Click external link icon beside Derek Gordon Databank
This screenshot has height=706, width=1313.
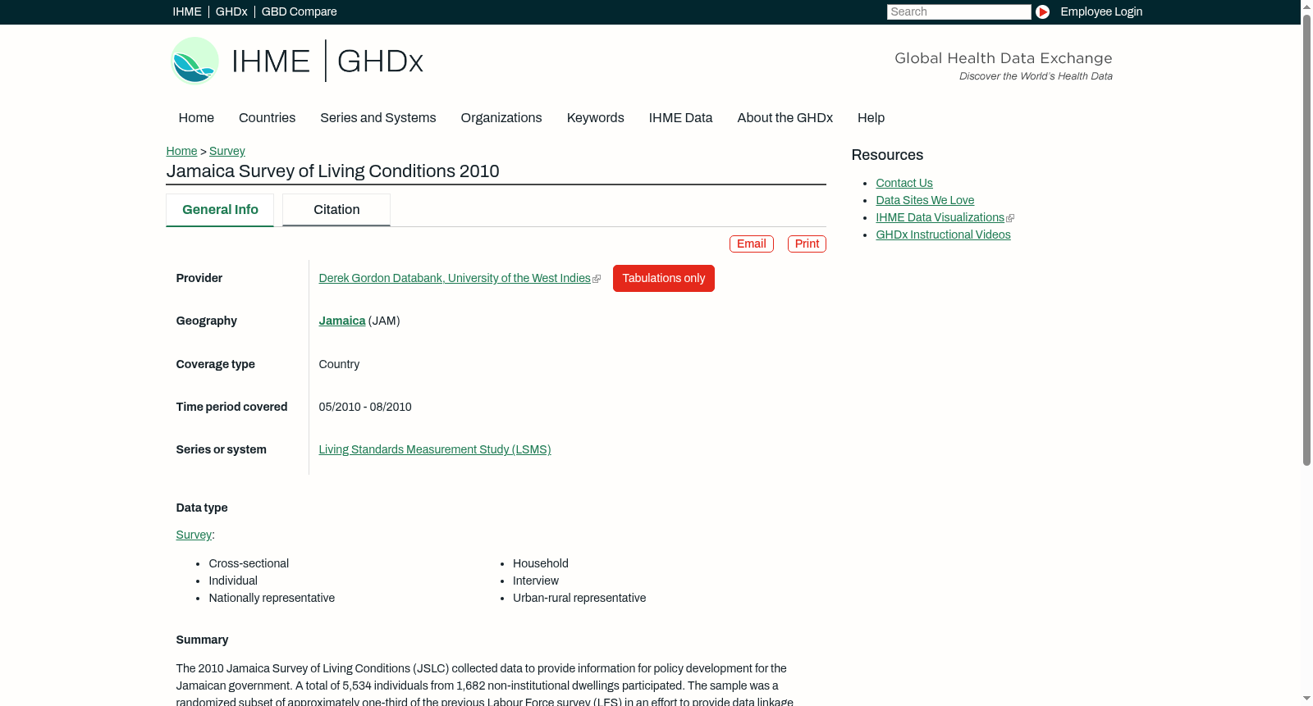click(x=597, y=279)
